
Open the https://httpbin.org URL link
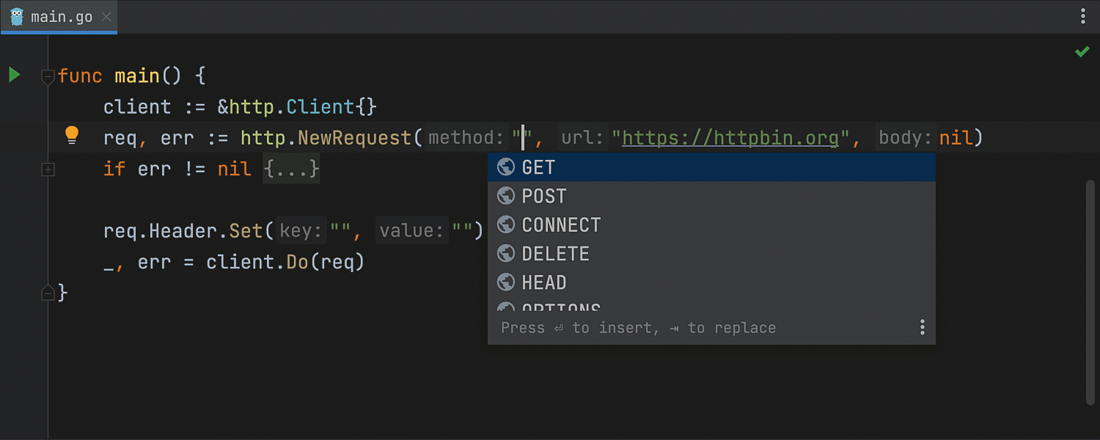click(730, 137)
